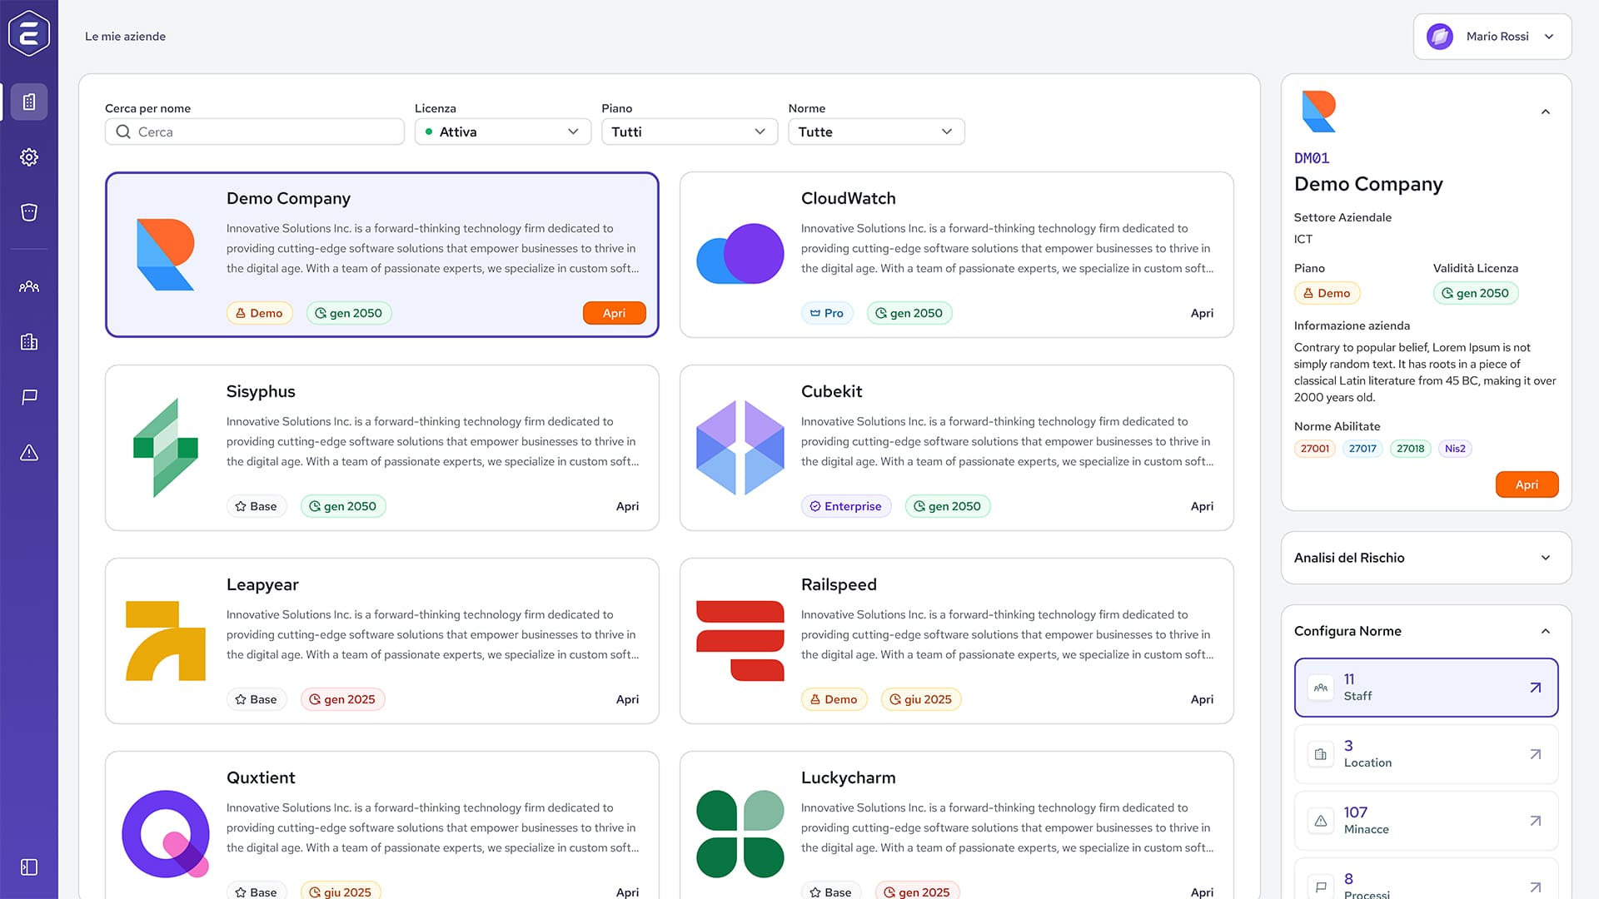Open Mario Rossi user menu

pyautogui.click(x=1492, y=37)
